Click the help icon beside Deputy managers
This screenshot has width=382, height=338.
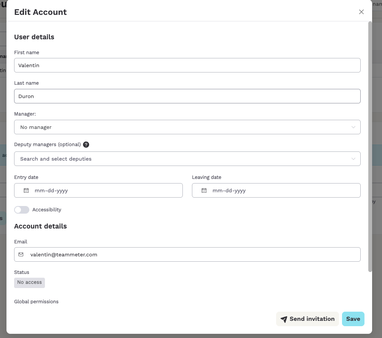(86, 145)
